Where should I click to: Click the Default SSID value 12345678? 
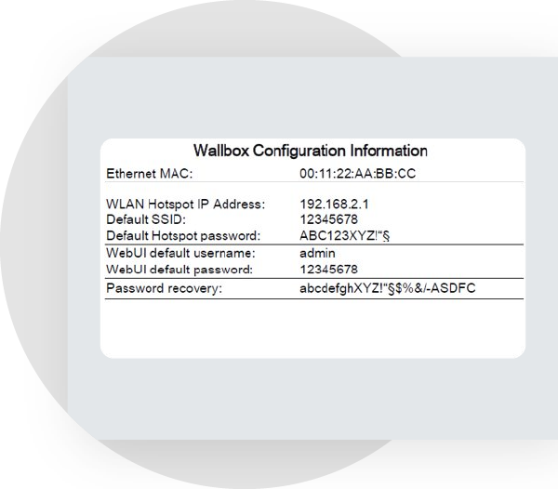point(328,219)
